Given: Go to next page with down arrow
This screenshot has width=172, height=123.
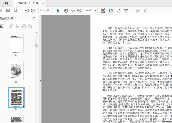Looking at the screenshot, I should click(33, 11).
